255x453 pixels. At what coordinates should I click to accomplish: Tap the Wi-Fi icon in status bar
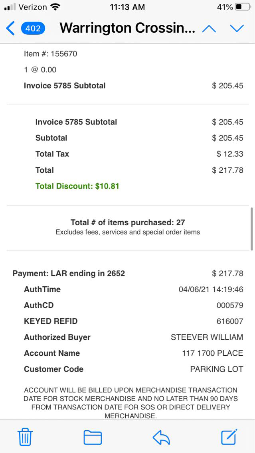click(55, 7)
